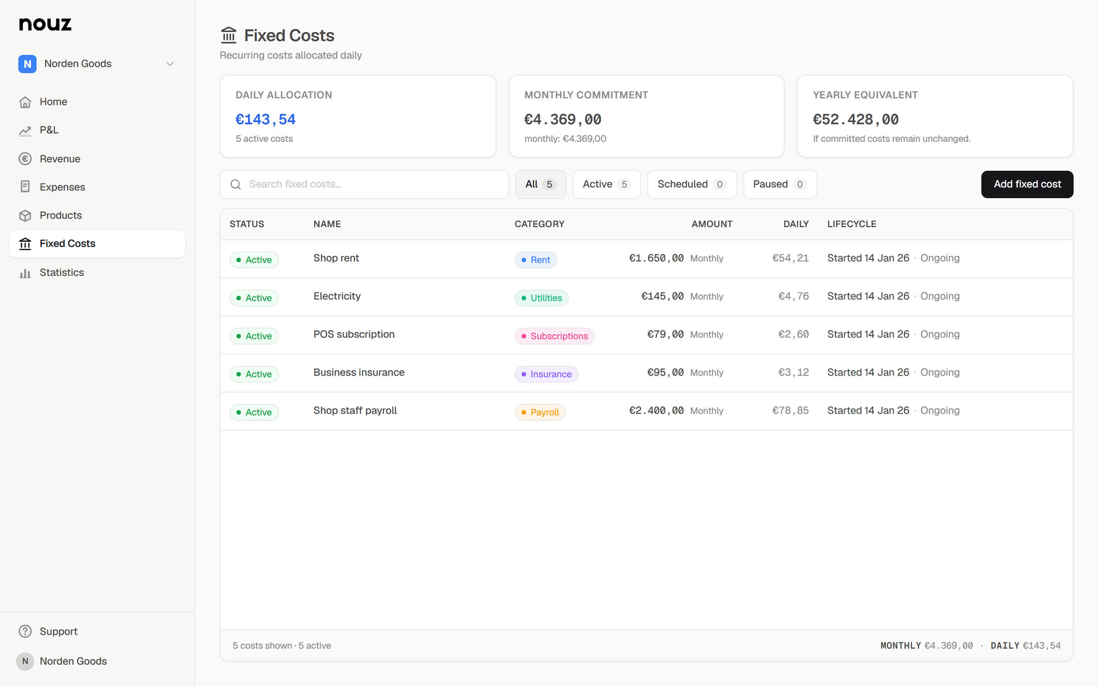Image resolution: width=1098 pixels, height=686 pixels.
Task: Click the Revenue euro coin icon
Action: [x=25, y=159]
